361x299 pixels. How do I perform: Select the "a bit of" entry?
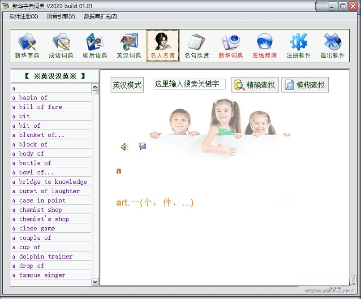click(x=52, y=126)
